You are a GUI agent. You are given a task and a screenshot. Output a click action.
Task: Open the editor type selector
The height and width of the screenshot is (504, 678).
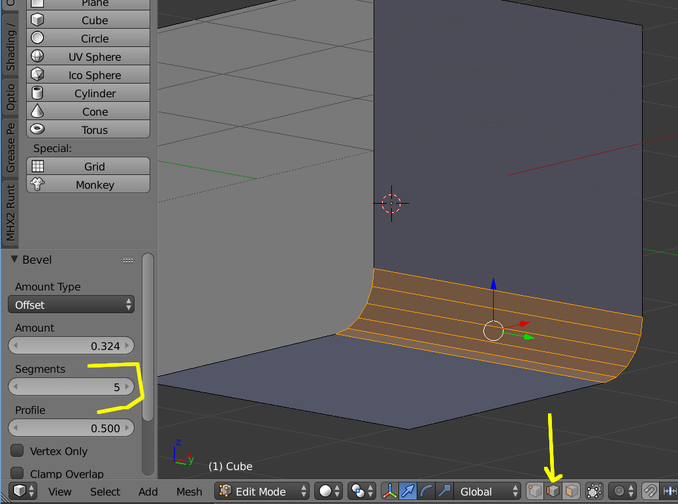tap(23, 491)
